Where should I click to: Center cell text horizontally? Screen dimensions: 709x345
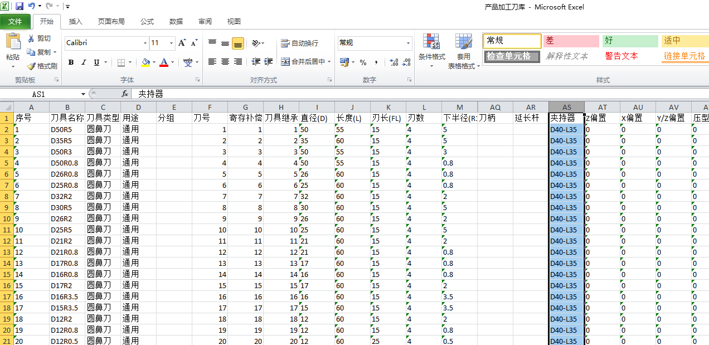225,62
